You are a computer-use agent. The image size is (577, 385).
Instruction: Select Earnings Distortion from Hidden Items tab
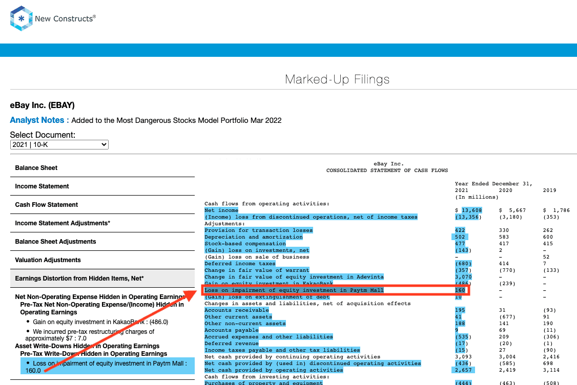(x=102, y=279)
